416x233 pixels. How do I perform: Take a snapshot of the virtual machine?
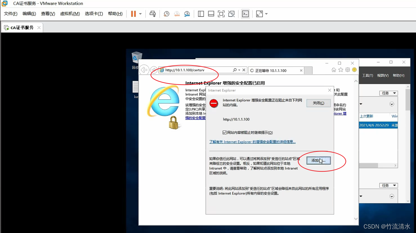click(167, 14)
